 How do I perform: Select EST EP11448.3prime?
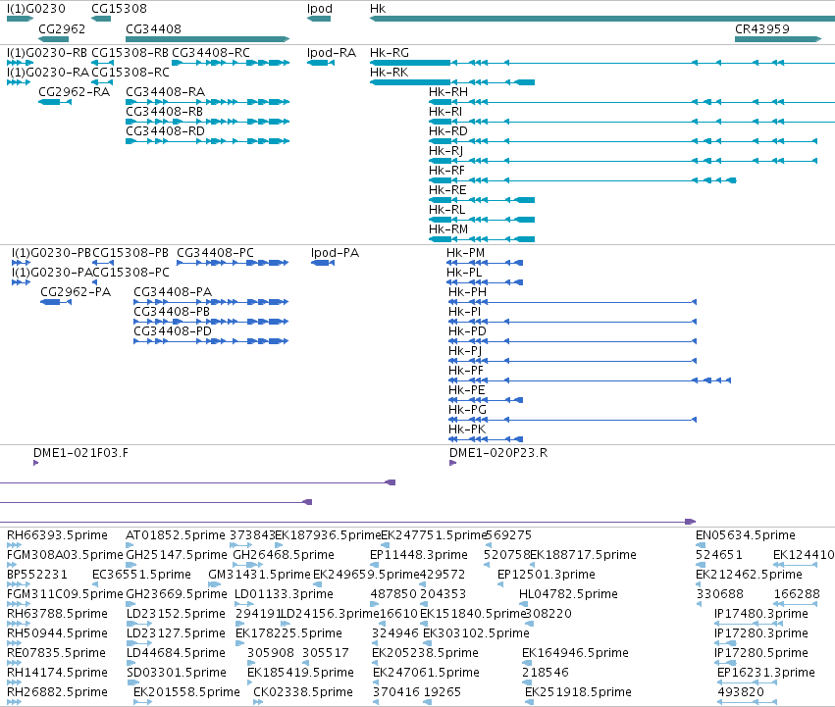(419, 555)
